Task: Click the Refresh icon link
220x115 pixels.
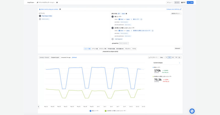Action: click(74, 58)
